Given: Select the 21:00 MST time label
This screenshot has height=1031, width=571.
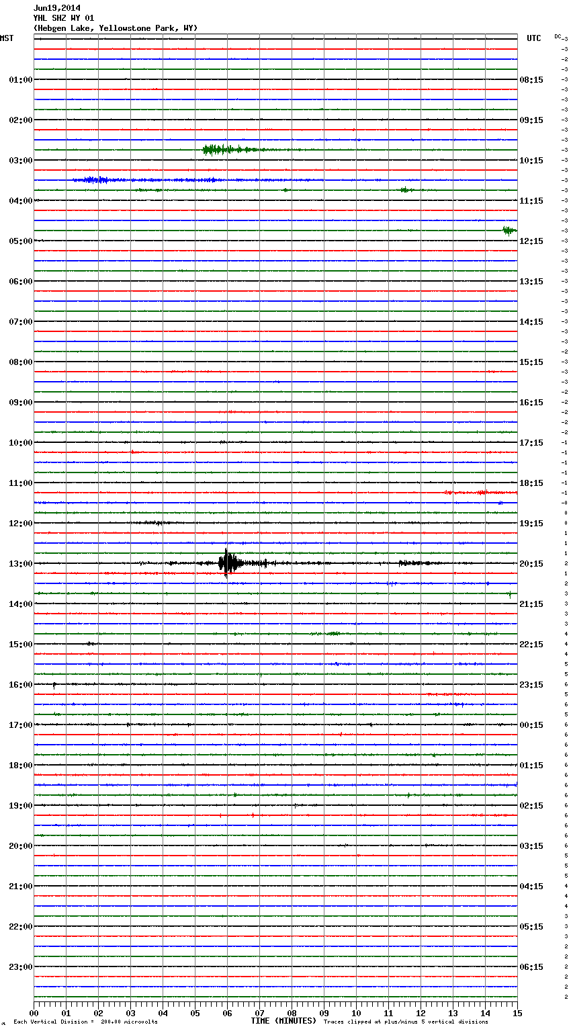Looking at the screenshot, I should click(x=21, y=886).
